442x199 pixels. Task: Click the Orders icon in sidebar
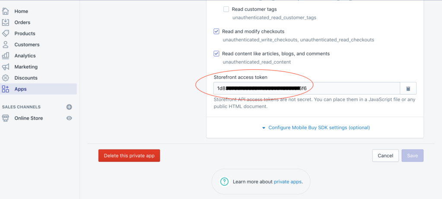point(6,22)
